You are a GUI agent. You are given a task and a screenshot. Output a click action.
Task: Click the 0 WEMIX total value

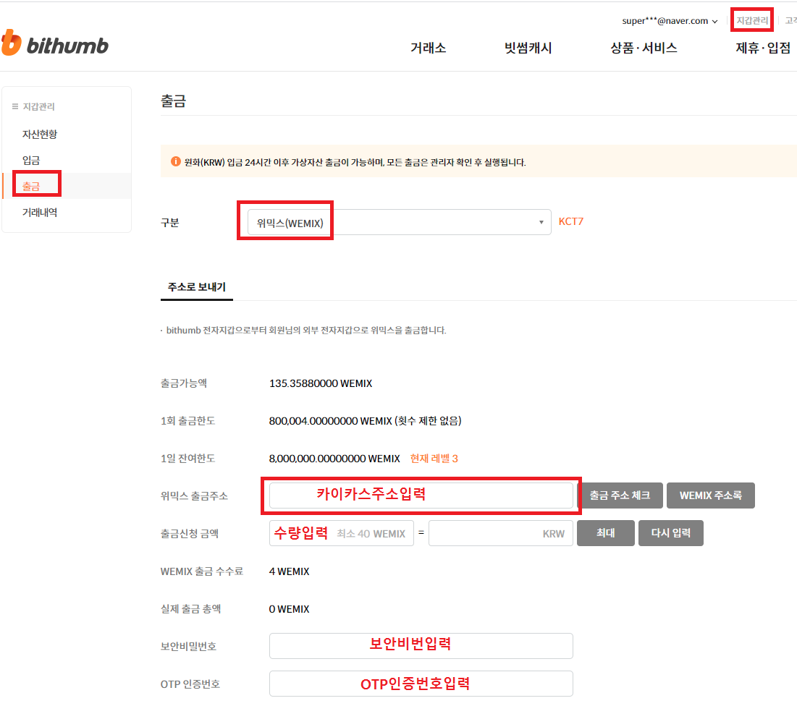point(290,609)
